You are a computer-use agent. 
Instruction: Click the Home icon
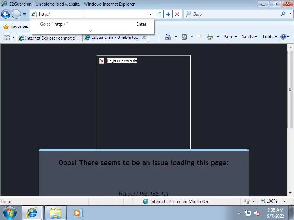point(168,37)
